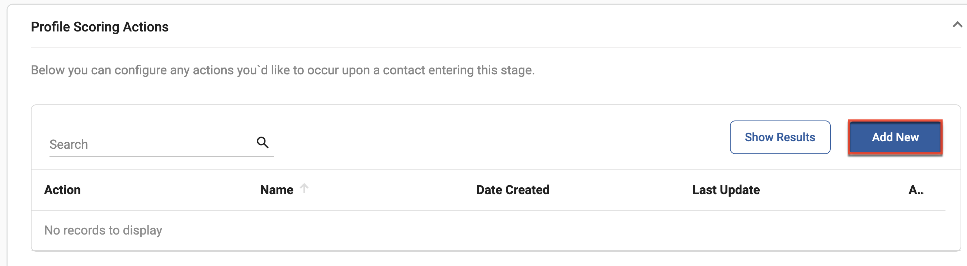This screenshot has width=967, height=266.
Task: Click blank space right of the section heading
Action: pos(559,27)
